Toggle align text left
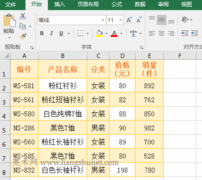 click(152, 33)
